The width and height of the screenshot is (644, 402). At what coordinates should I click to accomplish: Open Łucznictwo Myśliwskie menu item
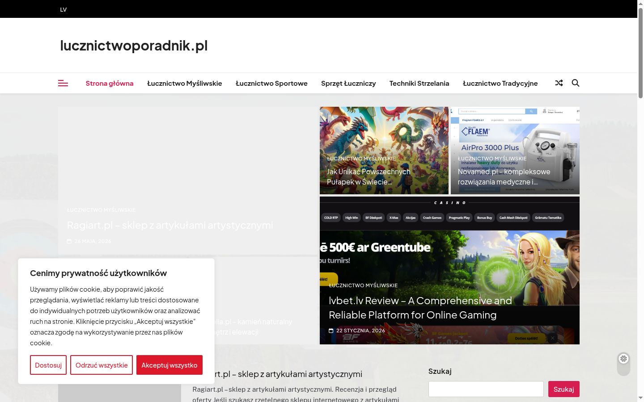pos(185,84)
